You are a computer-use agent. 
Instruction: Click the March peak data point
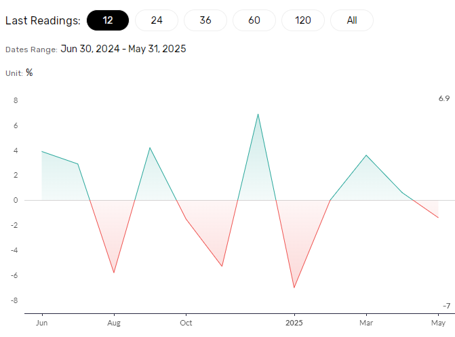(x=366, y=155)
